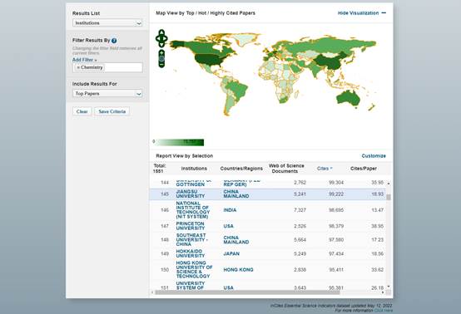Pan the map right with the arrow
Screen dimensions: 461x314
pyautogui.click(x=166, y=38)
